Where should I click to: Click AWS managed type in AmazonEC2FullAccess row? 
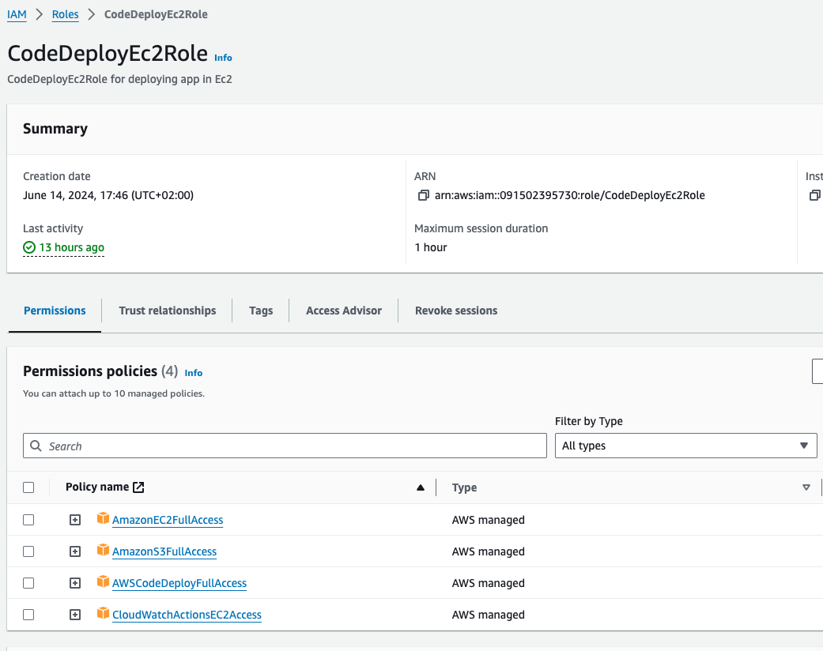(x=488, y=520)
